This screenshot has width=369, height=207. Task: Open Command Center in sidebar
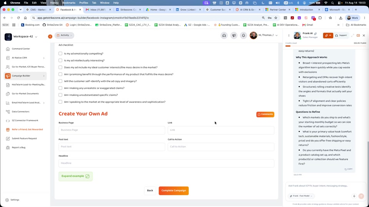click(x=21, y=49)
